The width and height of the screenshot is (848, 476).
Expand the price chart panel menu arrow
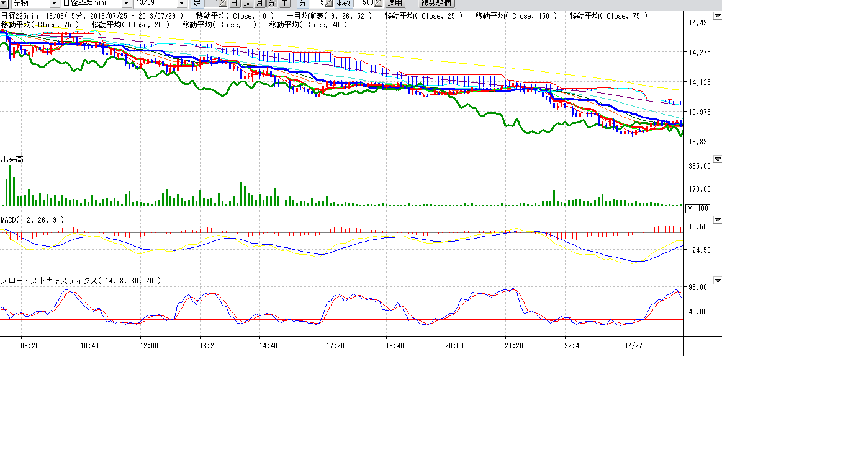coord(718,16)
